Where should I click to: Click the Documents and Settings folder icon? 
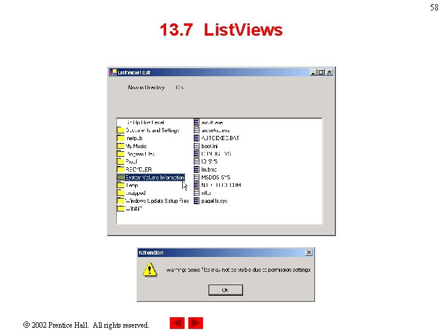[121, 130]
